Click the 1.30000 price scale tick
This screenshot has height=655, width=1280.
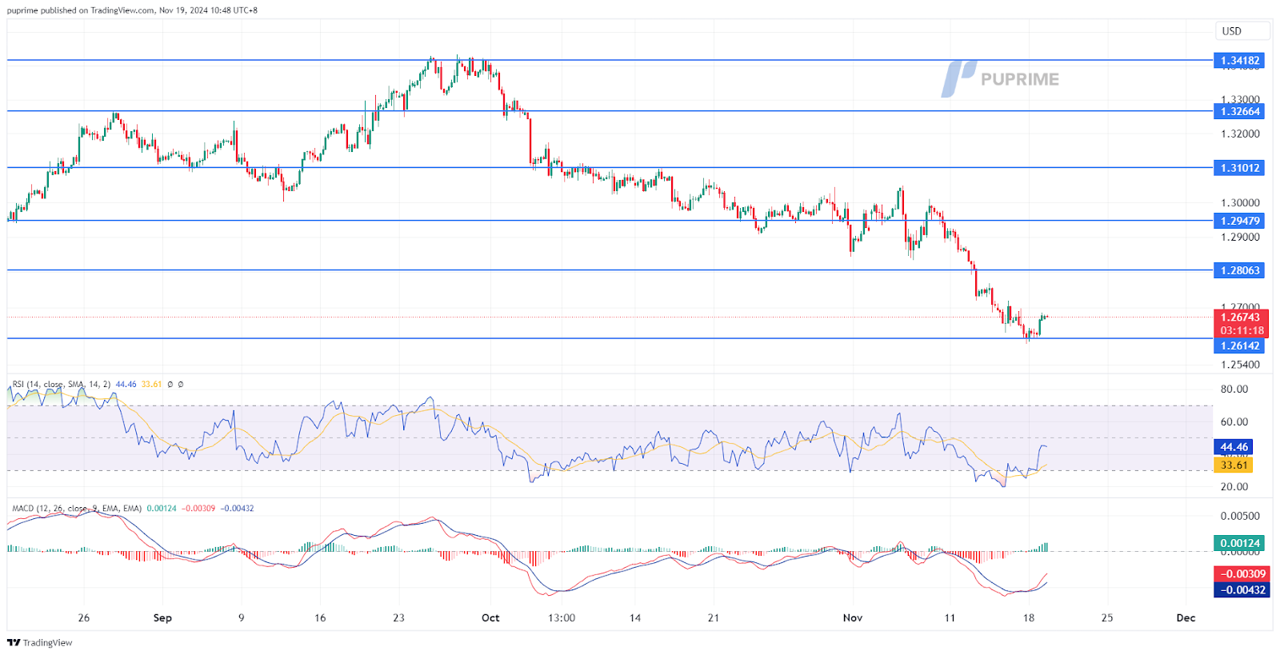click(1240, 203)
